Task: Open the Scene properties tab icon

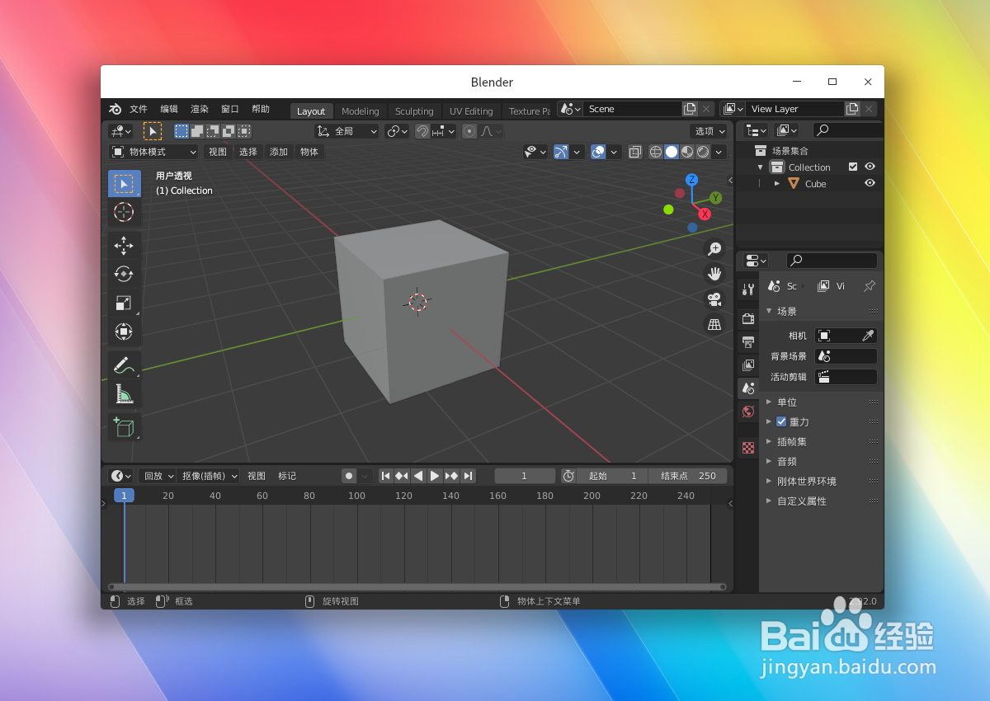Action: (x=748, y=388)
